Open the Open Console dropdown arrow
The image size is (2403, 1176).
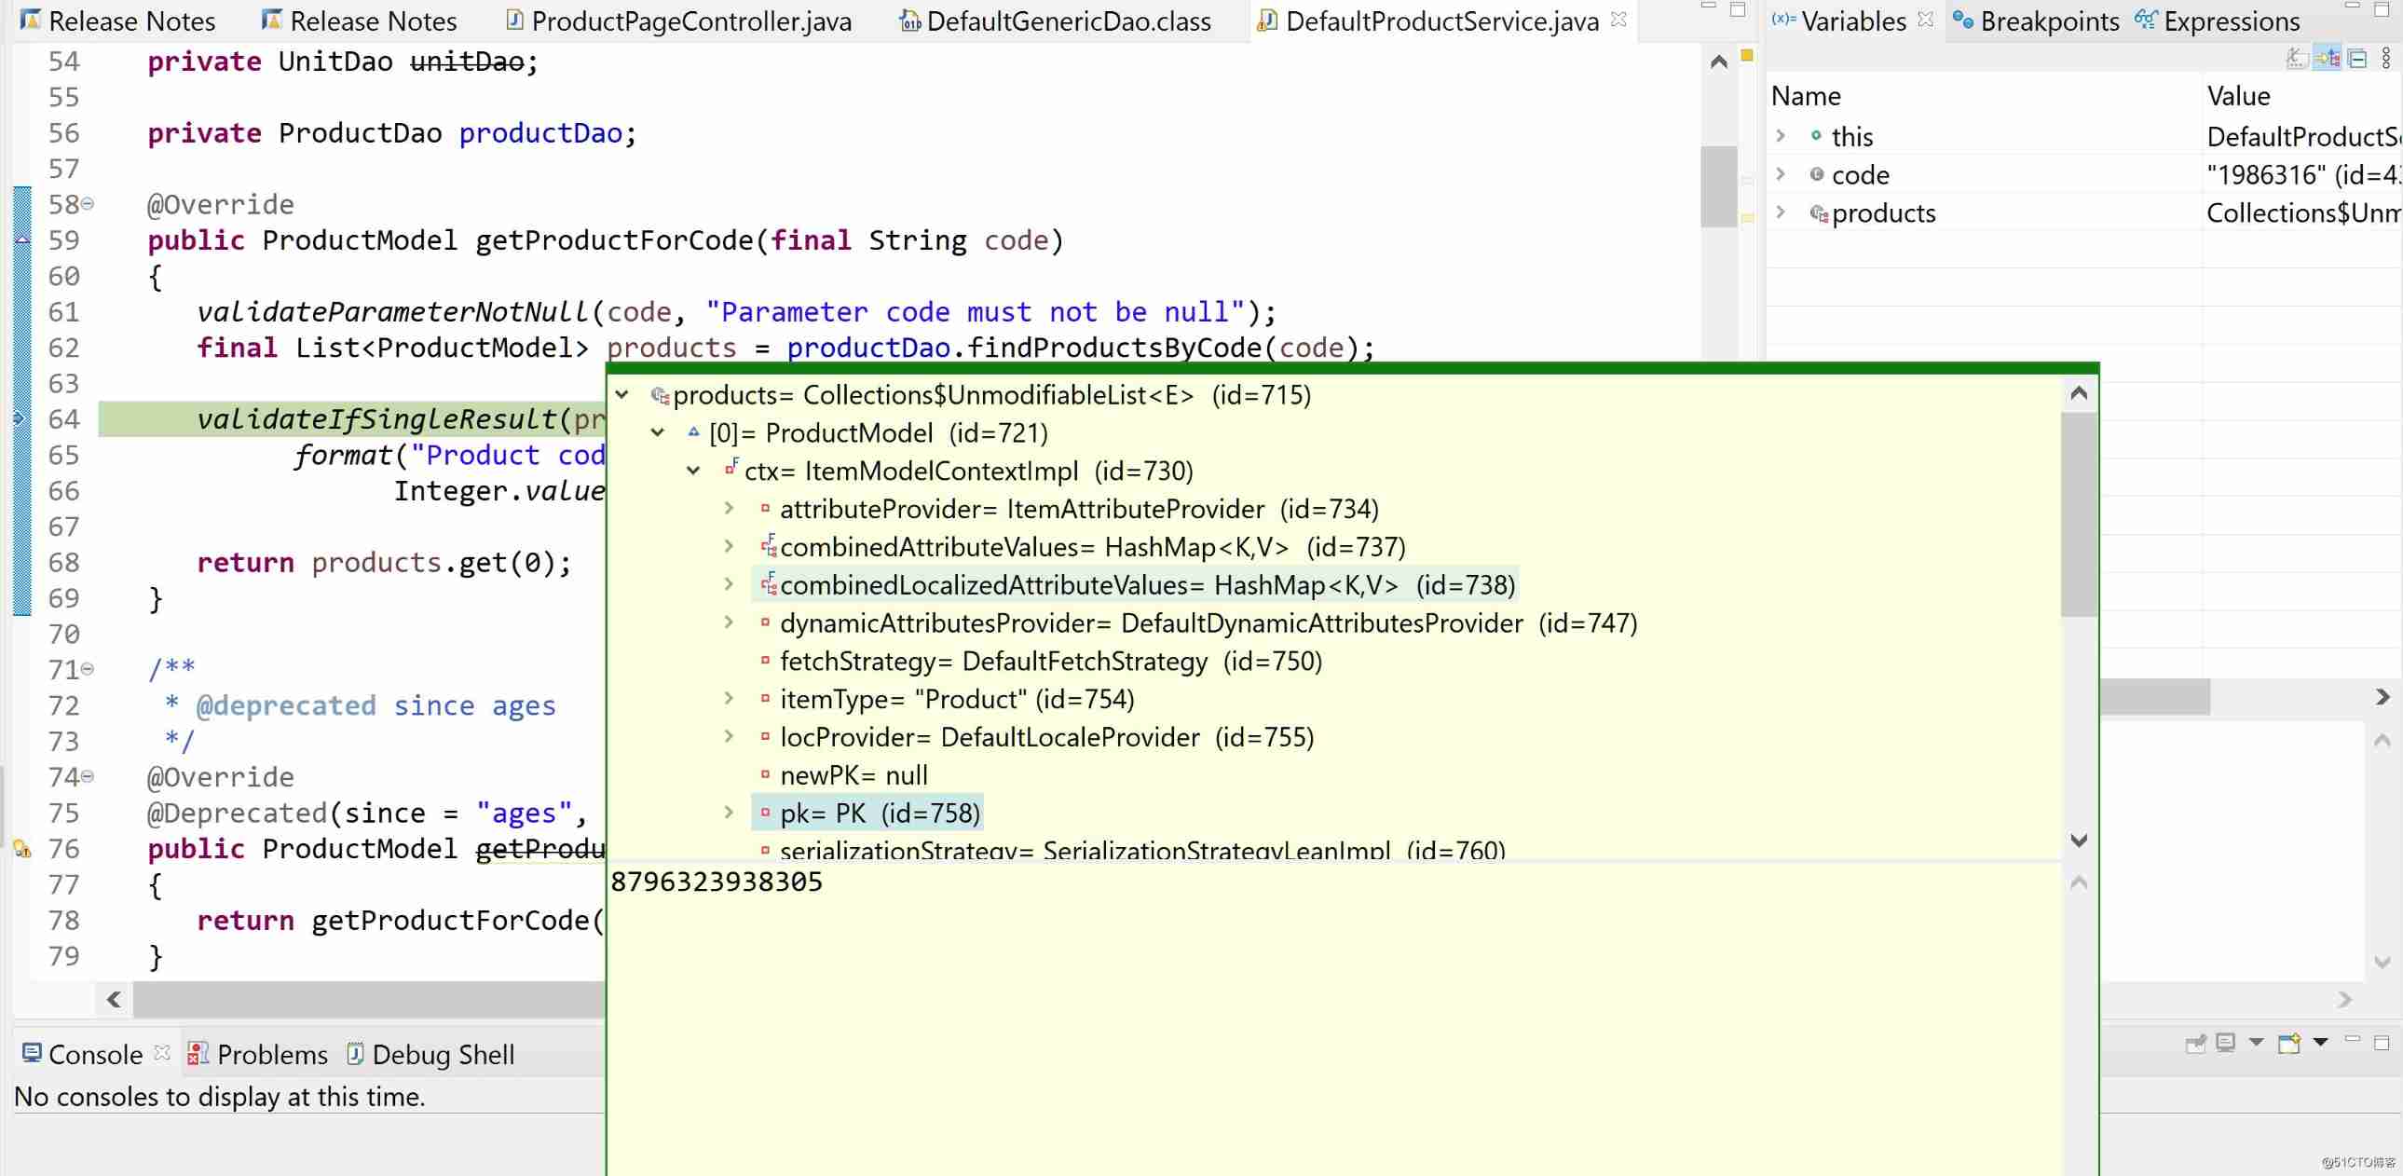tap(2320, 1043)
